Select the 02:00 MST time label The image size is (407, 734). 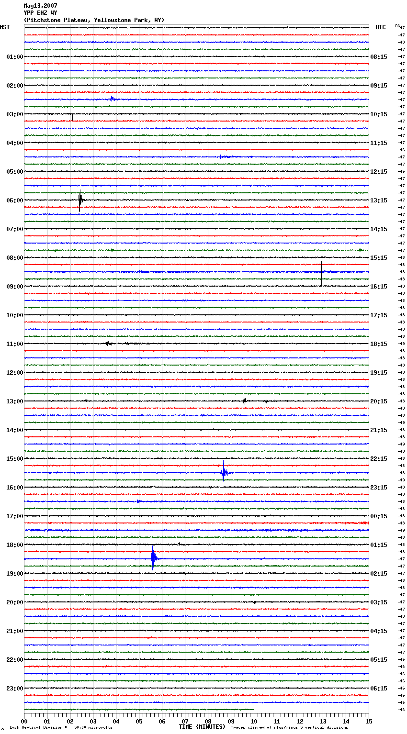[15, 86]
